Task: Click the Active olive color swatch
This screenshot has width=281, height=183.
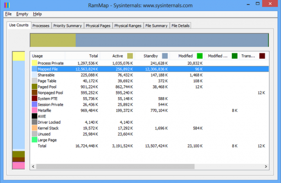Action: coord(130,56)
